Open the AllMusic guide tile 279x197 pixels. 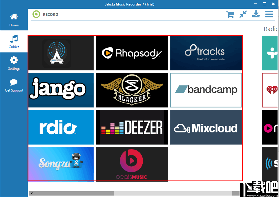(x=61, y=53)
